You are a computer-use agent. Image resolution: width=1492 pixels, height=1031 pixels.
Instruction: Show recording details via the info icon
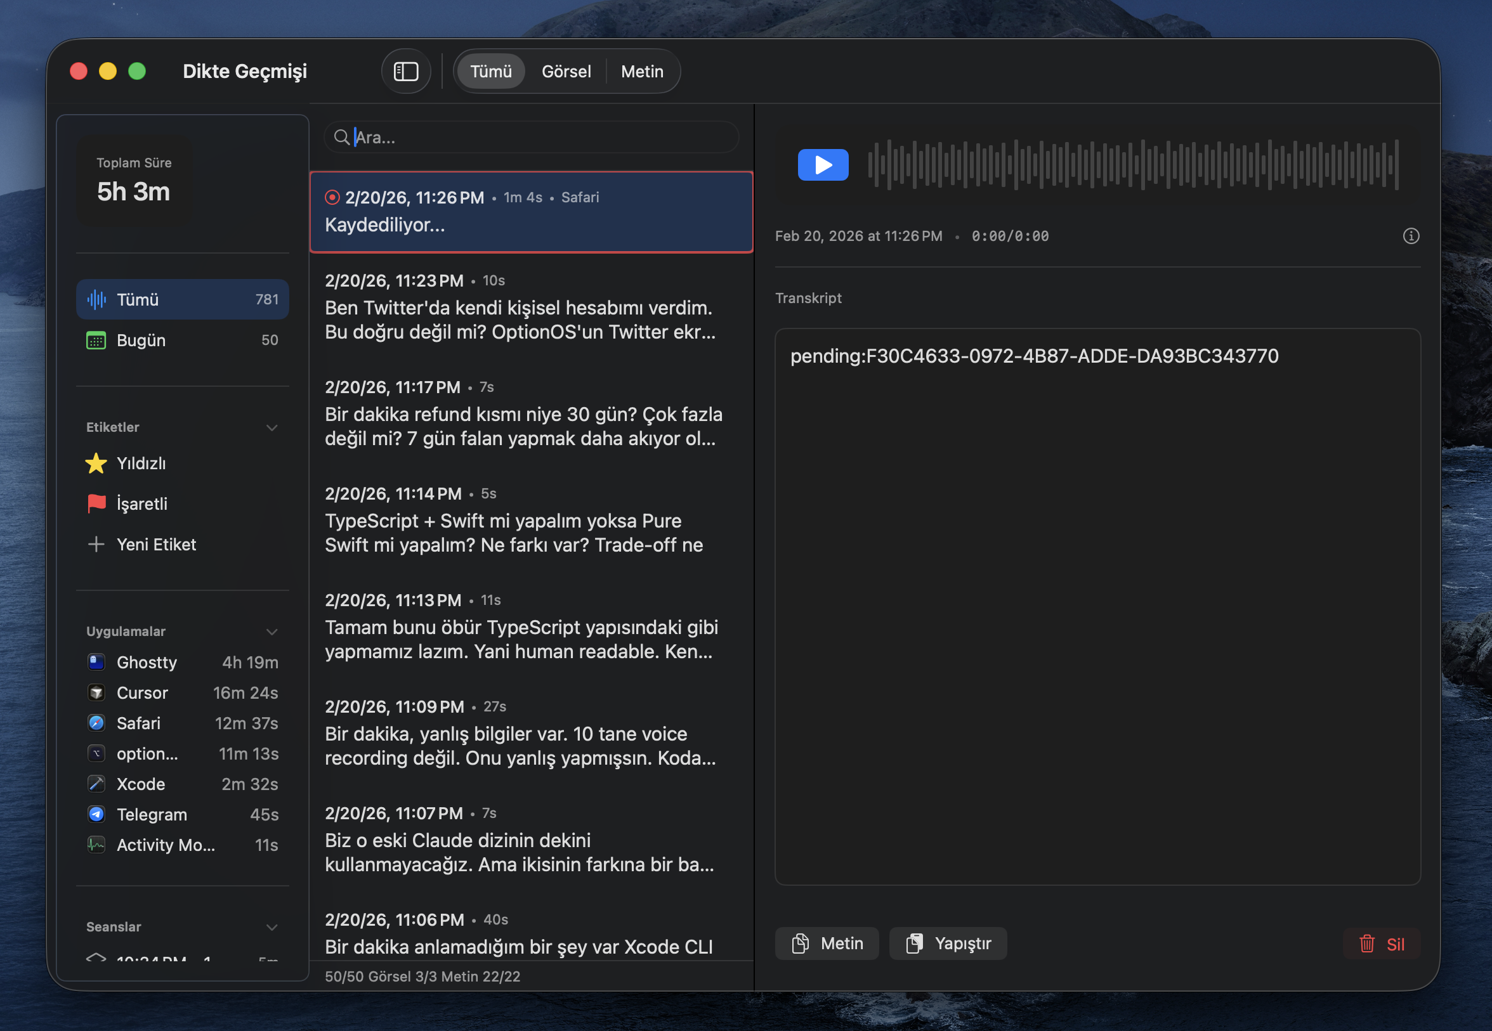[1411, 236]
